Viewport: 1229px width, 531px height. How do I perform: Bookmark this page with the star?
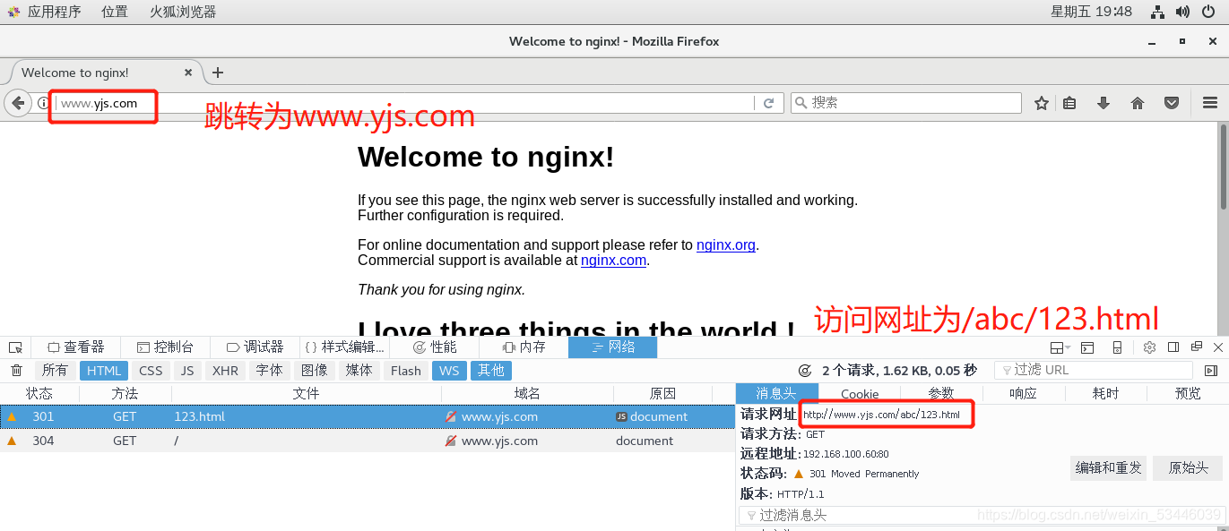1042,103
